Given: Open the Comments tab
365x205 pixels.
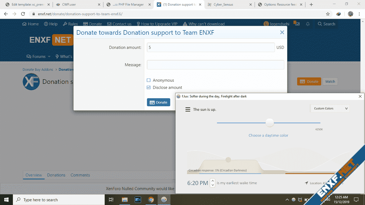Looking at the screenshot, I should [x=80, y=175].
